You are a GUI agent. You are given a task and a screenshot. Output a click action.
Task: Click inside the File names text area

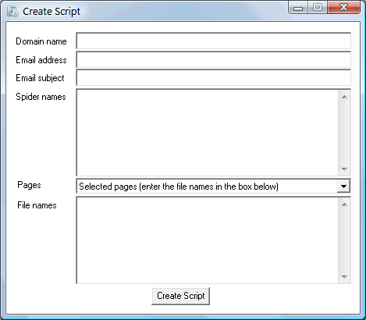click(x=208, y=240)
